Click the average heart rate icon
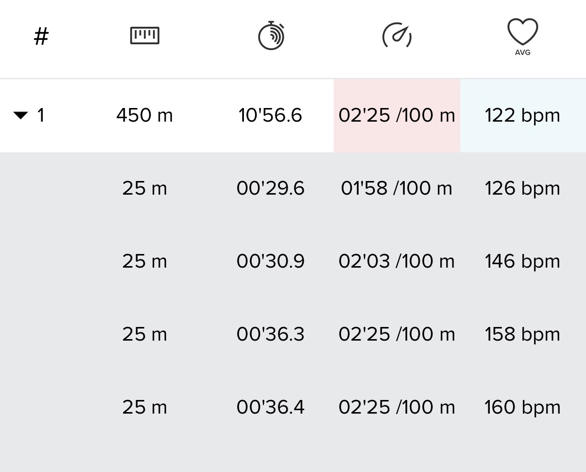The height and width of the screenshot is (472, 586). click(522, 36)
